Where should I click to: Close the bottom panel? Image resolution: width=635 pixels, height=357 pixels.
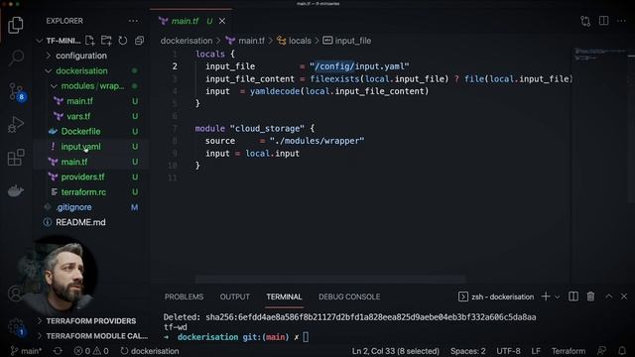click(x=624, y=297)
